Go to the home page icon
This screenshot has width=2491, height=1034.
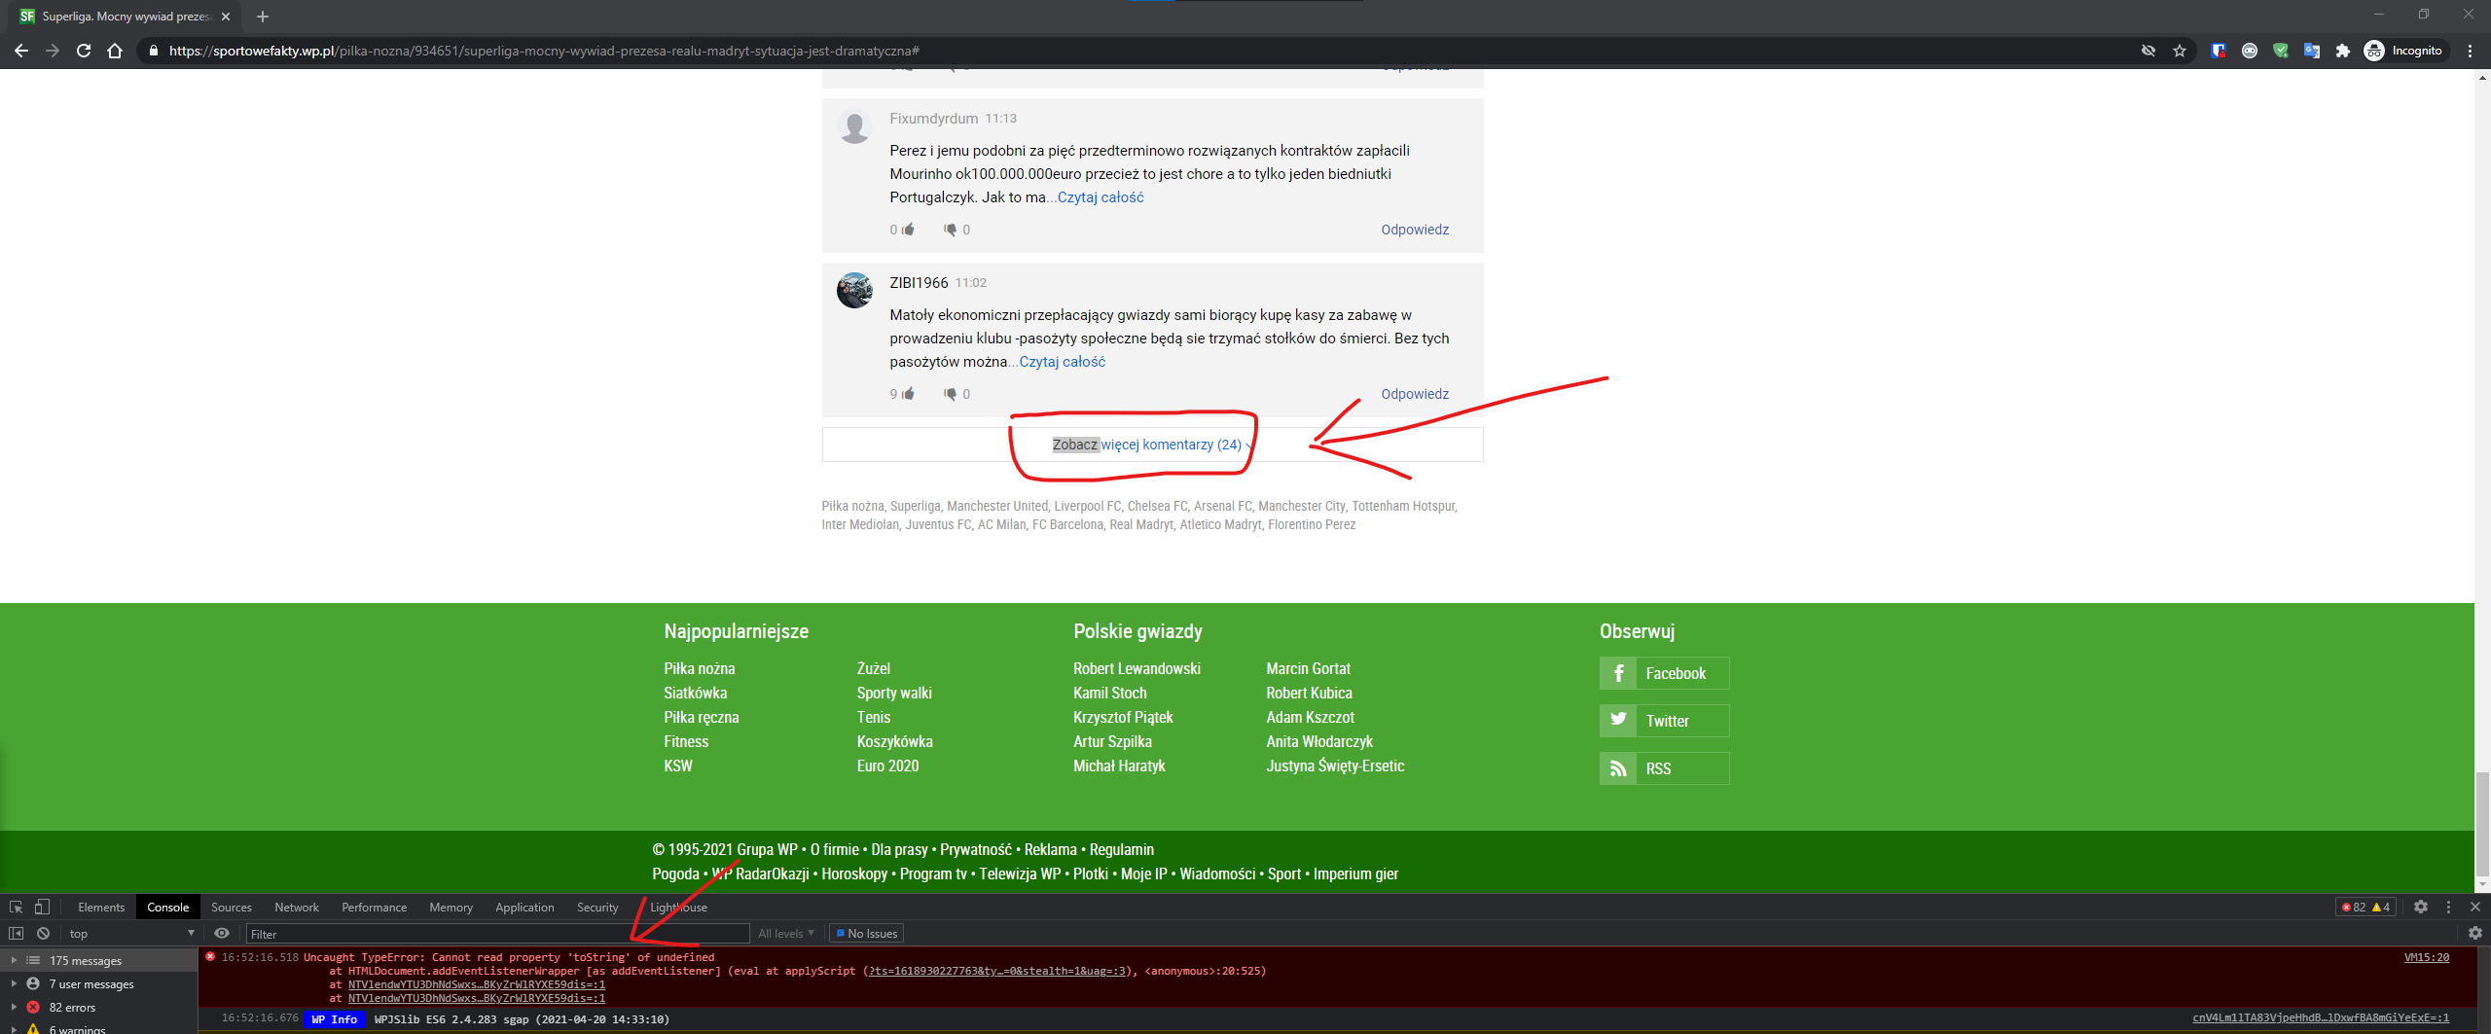pos(115,51)
